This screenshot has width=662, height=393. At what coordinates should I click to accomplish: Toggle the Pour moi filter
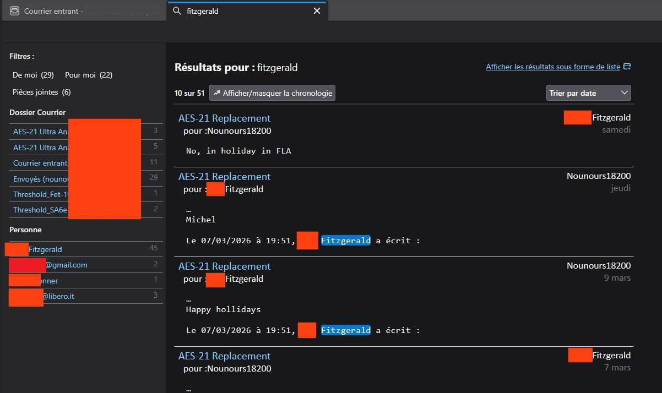89,75
